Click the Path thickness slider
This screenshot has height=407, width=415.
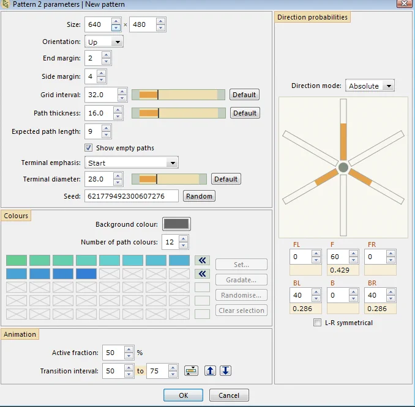pyautogui.click(x=179, y=113)
